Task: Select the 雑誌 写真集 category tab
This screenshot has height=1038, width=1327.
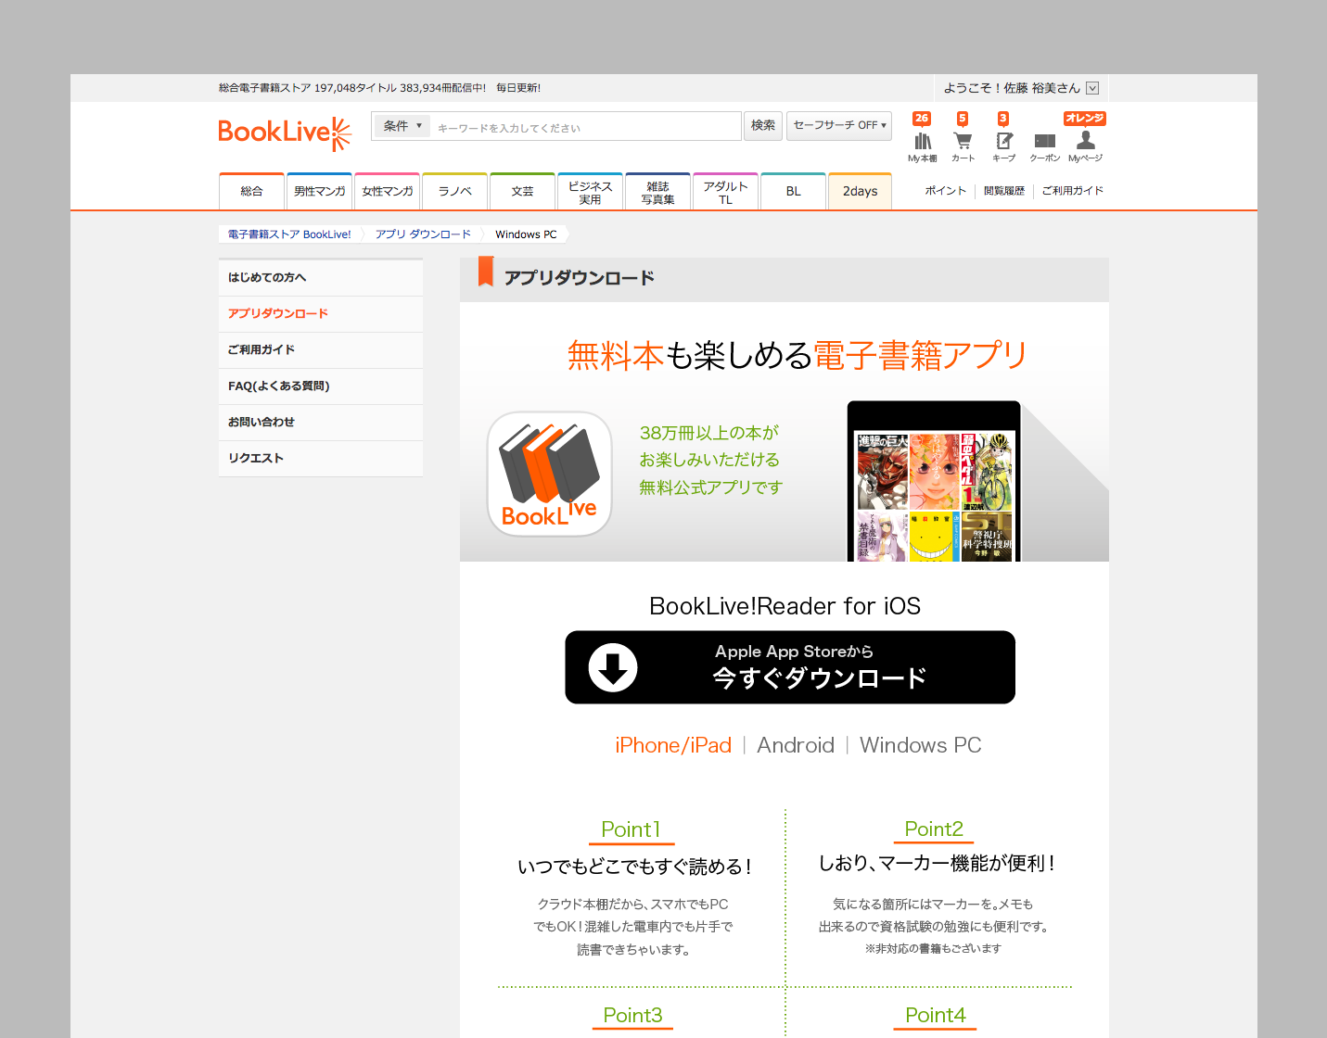Action: tap(657, 192)
